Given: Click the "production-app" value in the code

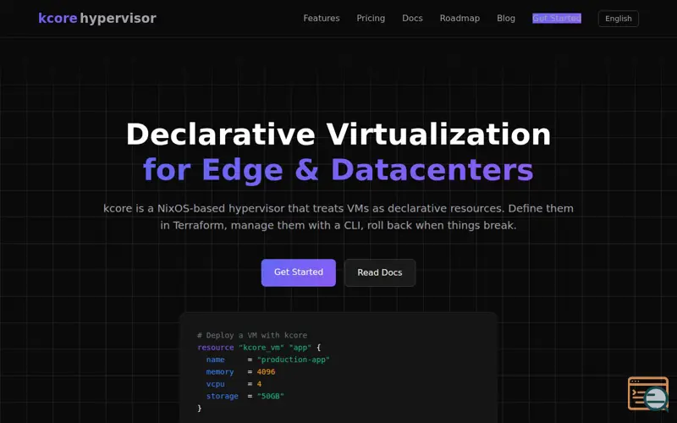Looking at the screenshot, I should point(293,360).
